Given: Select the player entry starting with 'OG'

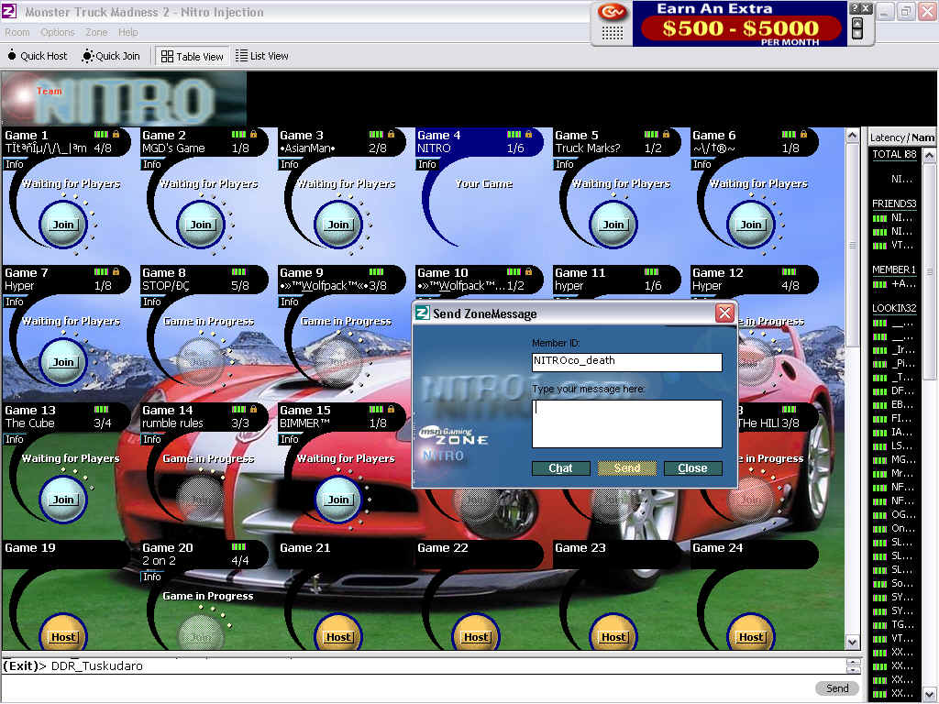Looking at the screenshot, I should point(895,515).
